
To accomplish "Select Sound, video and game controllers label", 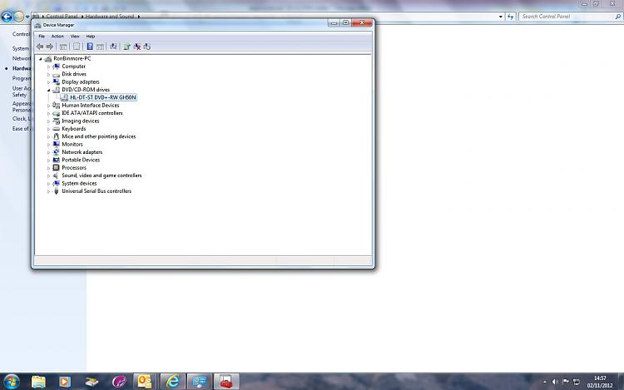I will [x=102, y=175].
